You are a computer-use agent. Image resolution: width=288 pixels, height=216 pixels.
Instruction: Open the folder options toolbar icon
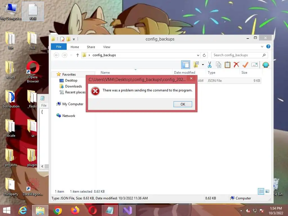click(196, 65)
